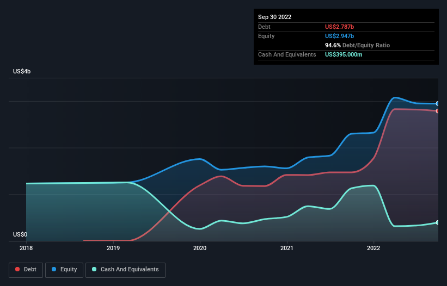This screenshot has height=286, width=447.
Task: Toggle the Debt series legend button
Action: click(26, 270)
